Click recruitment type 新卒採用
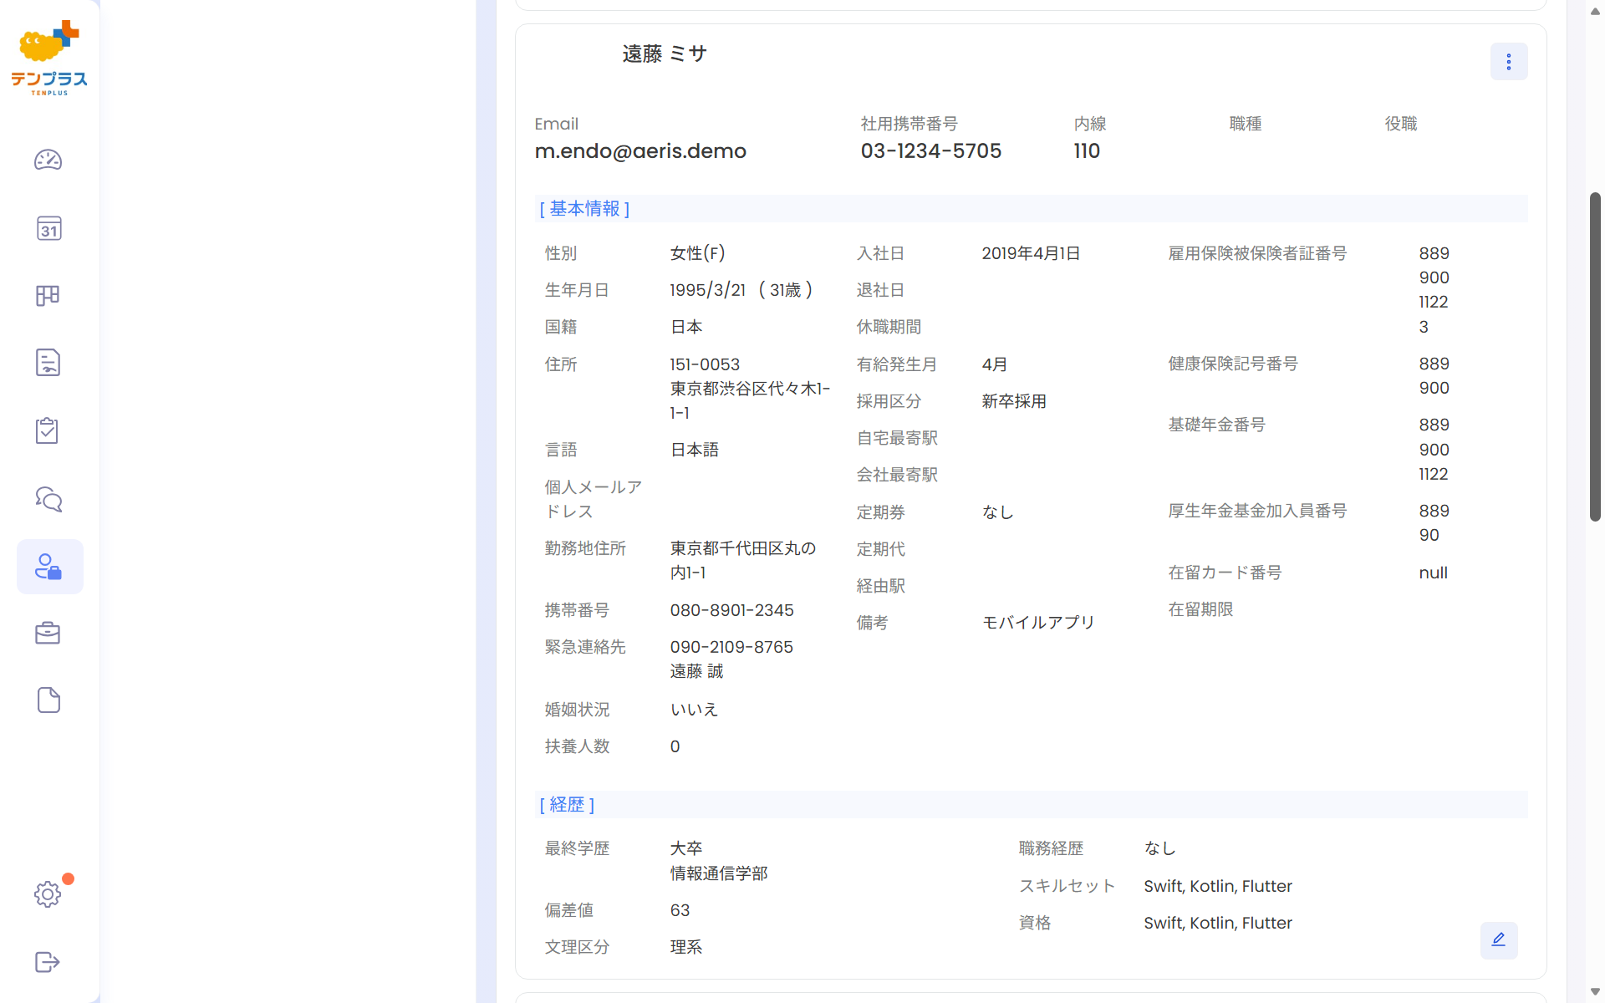Viewport: 1605px width, 1003px height. pyautogui.click(x=1014, y=401)
